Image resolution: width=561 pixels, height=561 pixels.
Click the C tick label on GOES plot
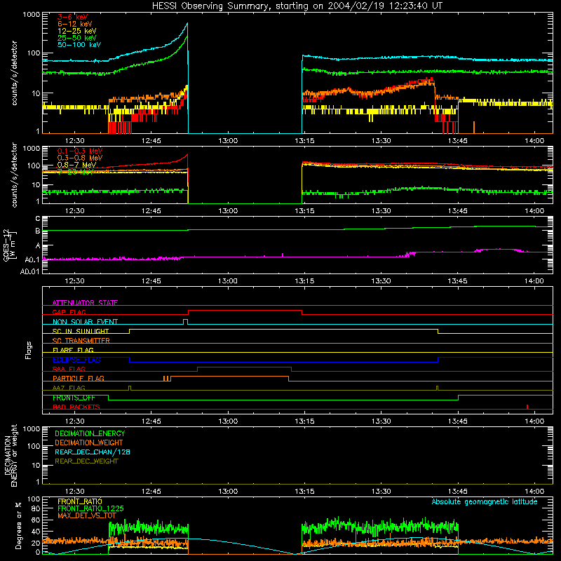coord(38,218)
